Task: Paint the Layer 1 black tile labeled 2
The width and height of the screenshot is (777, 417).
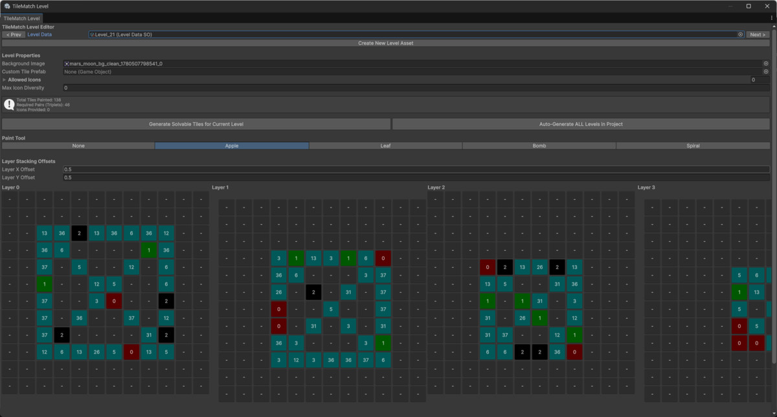Action: (313, 292)
